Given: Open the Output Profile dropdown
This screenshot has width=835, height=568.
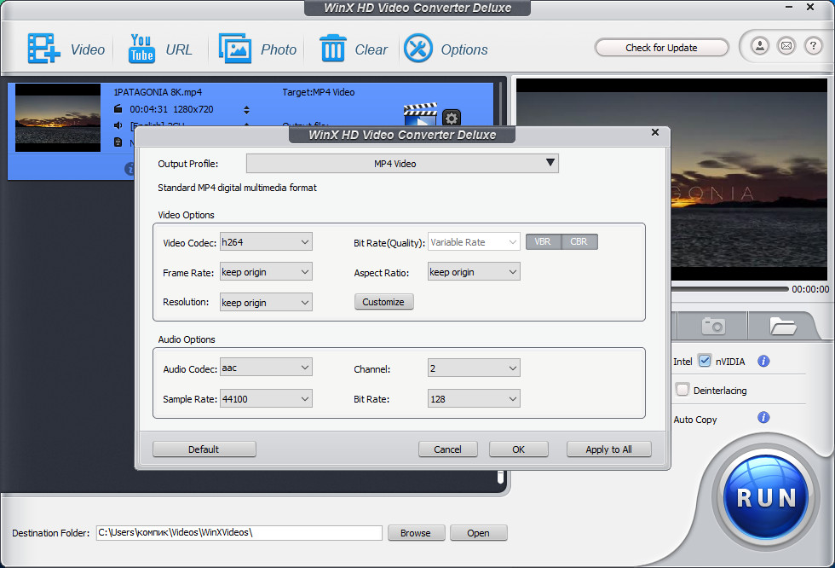Looking at the screenshot, I should click(402, 164).
